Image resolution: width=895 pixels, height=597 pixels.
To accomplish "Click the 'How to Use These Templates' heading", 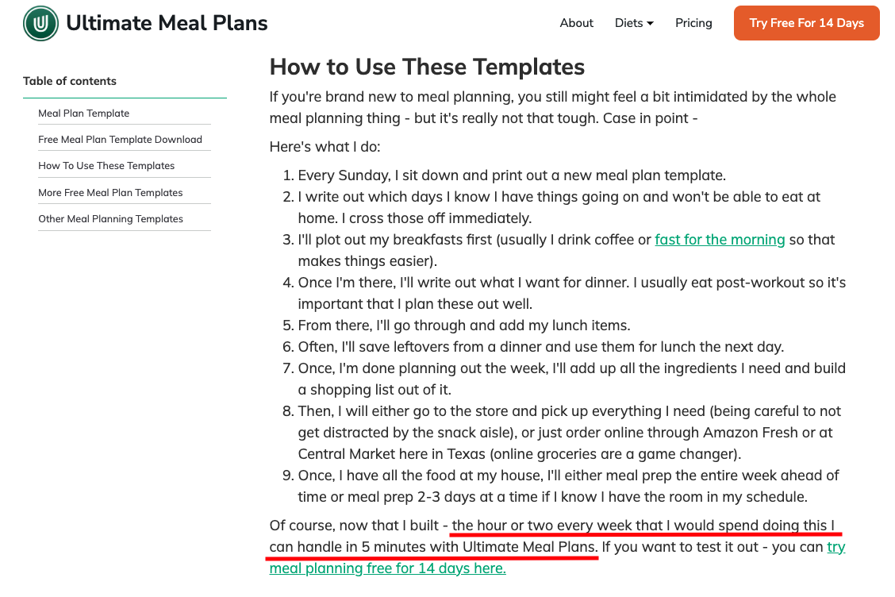I will tap(427, 67).
